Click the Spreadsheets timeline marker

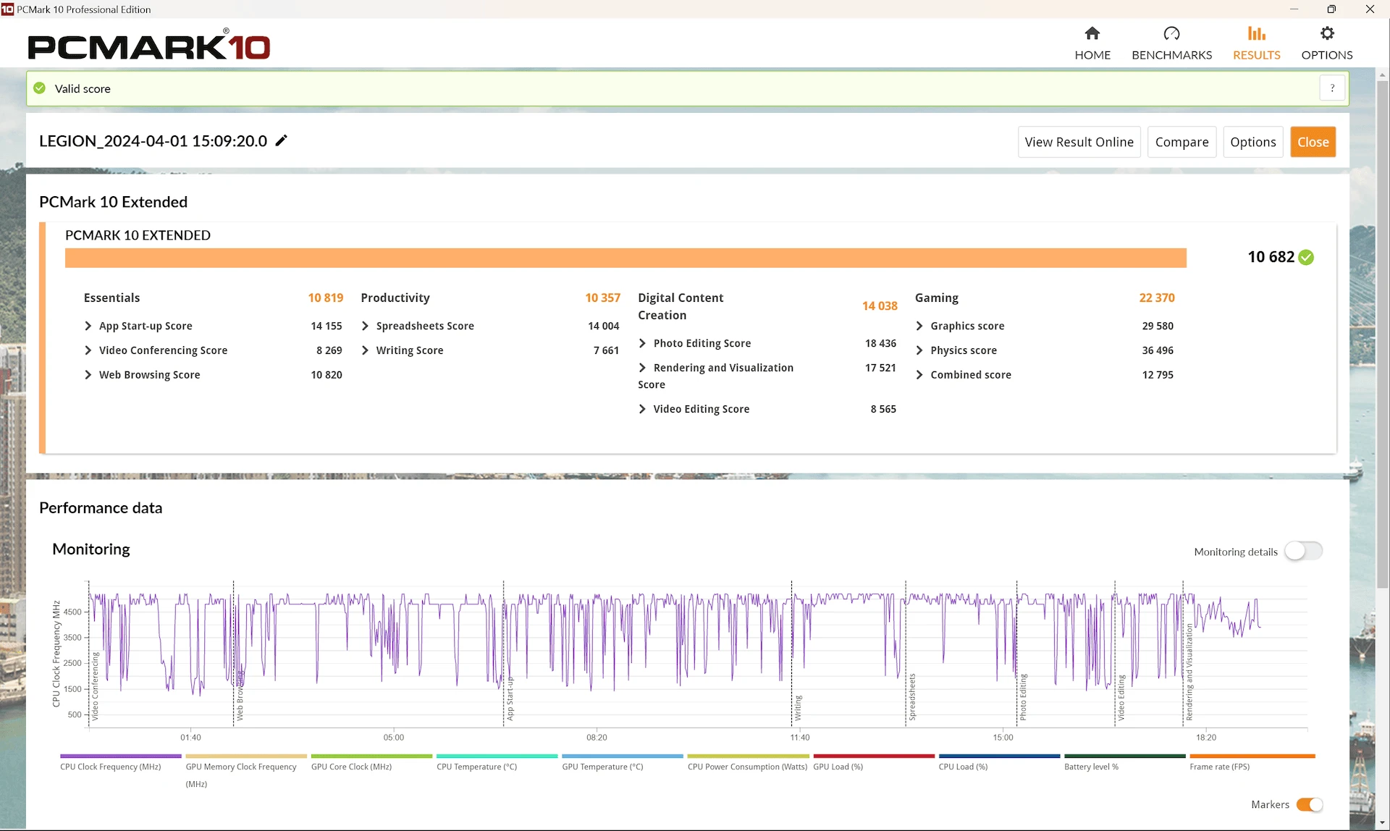click(912, 697)
